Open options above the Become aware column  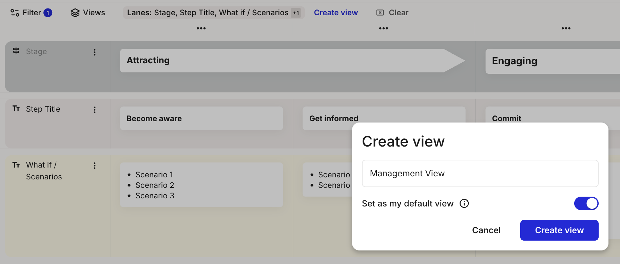pos(201,28)
